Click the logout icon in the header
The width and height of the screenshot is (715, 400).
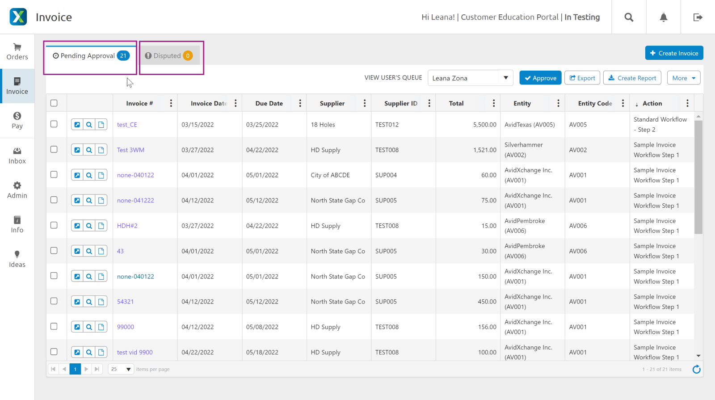(698, 17)
